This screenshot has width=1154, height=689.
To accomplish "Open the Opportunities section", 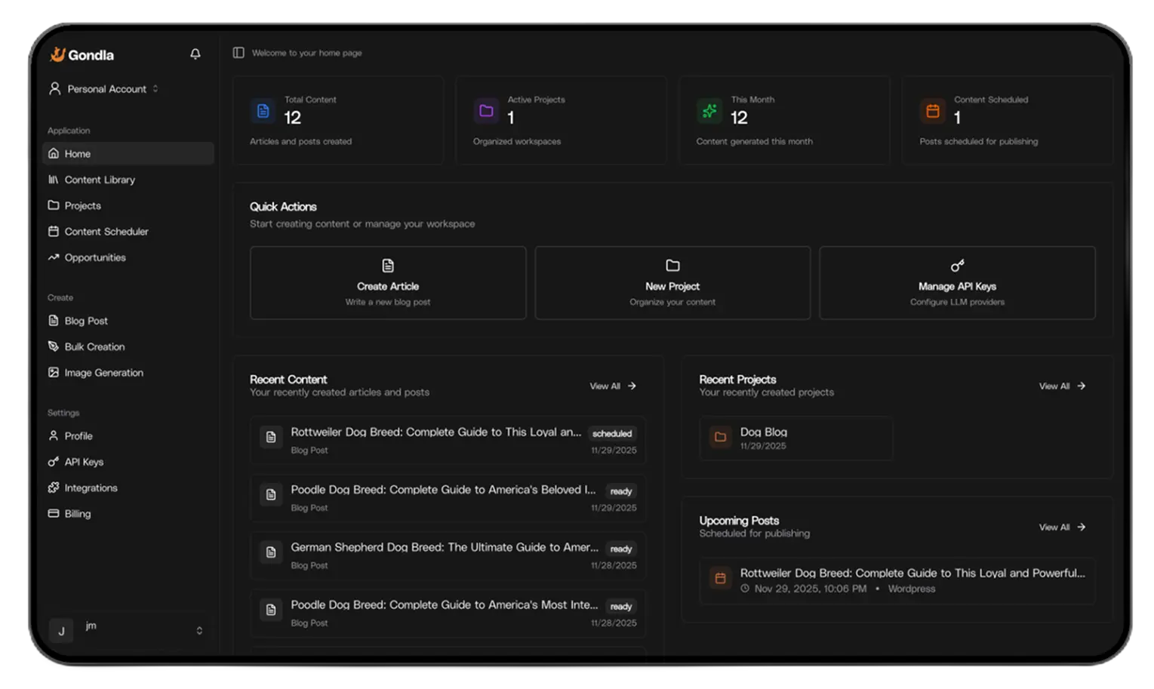I will click(94, 257).
